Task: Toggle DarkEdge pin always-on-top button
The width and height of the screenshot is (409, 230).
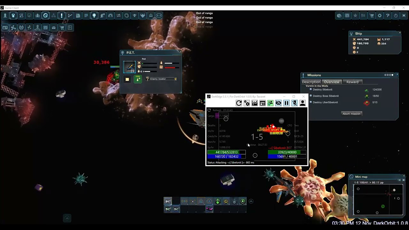Action: pyautogui.click(x=294, y=103)
